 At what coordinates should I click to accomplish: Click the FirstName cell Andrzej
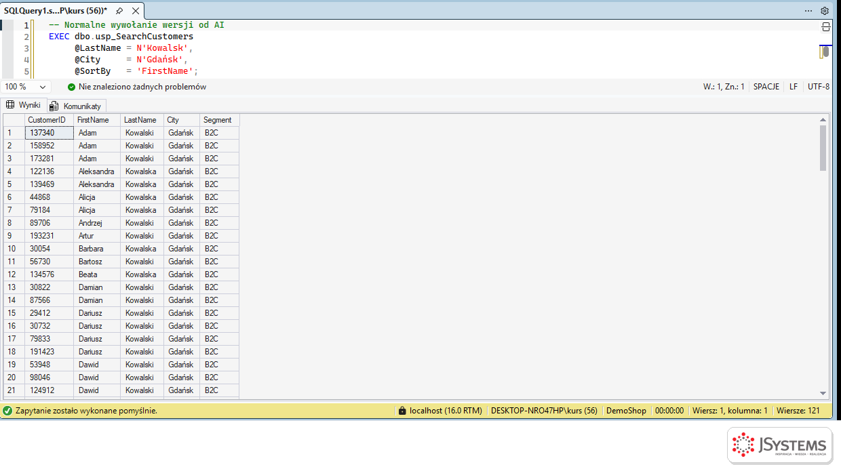tap(97, 223)
